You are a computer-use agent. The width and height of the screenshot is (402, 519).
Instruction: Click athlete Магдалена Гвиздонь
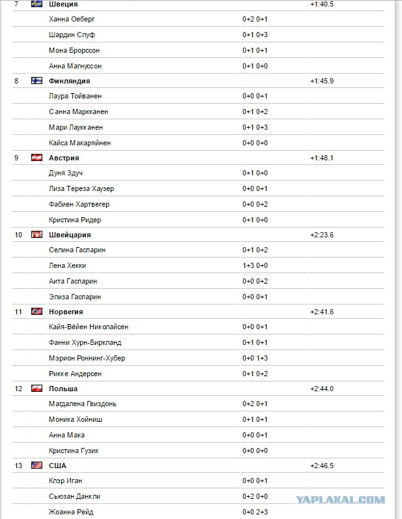pos(82,404)
